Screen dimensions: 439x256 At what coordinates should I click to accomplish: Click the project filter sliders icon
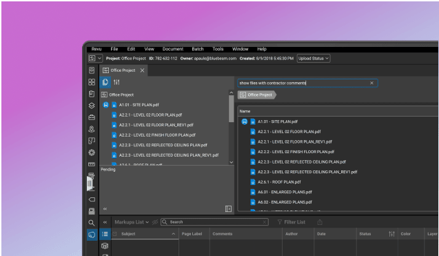coord(116,82)
